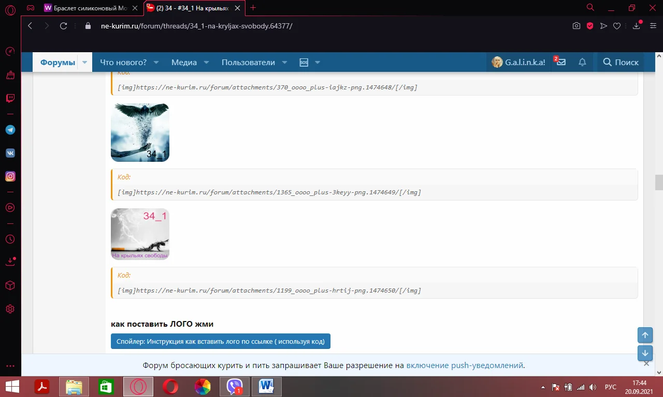Click the code line with 370_oooo_plus-iajkz-png

[x=267, y=87]
